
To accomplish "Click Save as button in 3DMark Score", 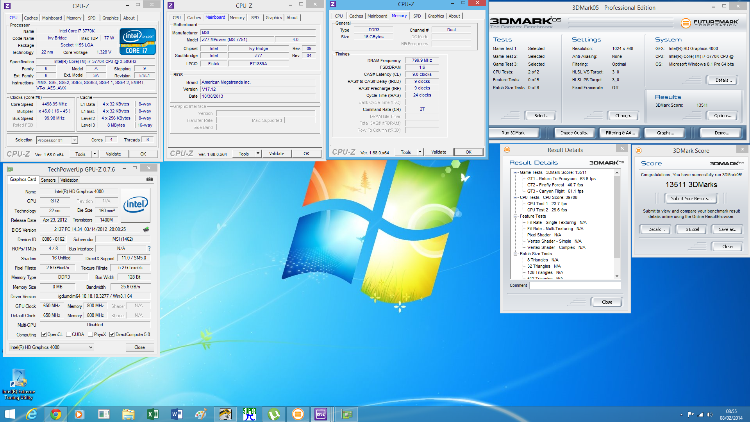I will (728, 229).
